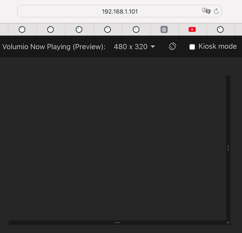This screenshot has width=242, height=233.
Task: Switch to the gray G tab
Action: 164,29
